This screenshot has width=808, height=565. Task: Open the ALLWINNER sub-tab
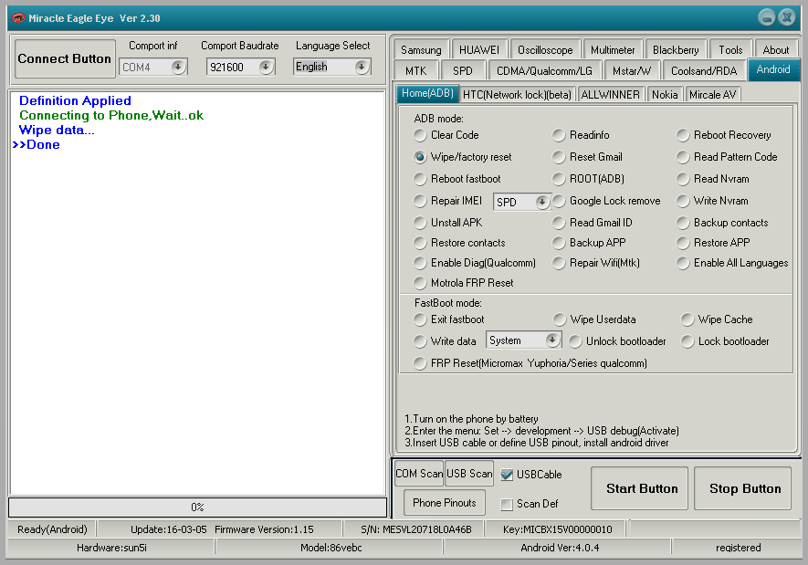pos(610,95)
